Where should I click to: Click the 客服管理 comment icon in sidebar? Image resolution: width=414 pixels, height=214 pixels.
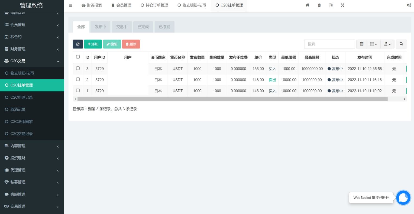tap(7, 194)
